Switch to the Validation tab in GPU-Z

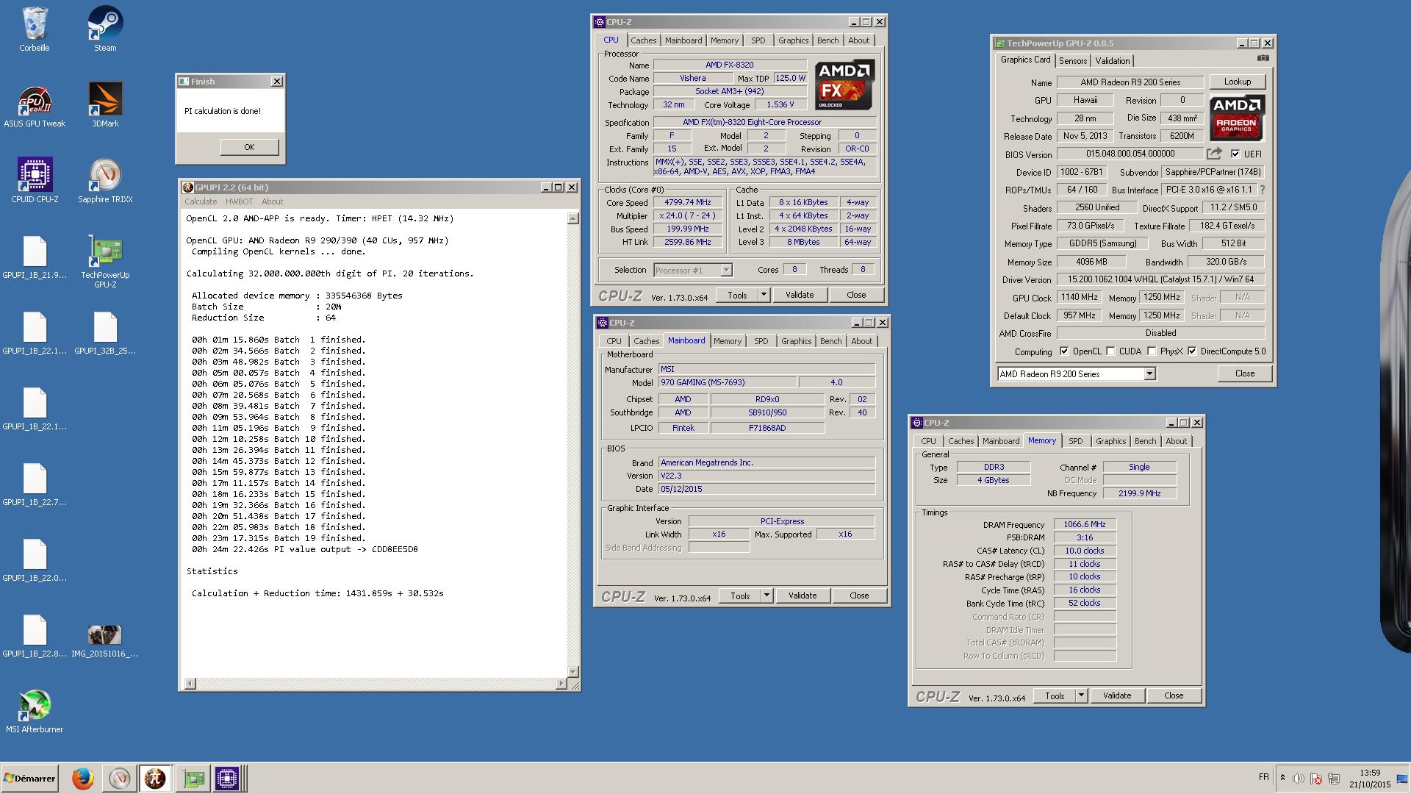pos(1113,61)
